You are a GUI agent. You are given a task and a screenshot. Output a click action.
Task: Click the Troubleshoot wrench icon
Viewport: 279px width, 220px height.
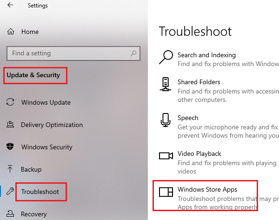coord(11,192)
